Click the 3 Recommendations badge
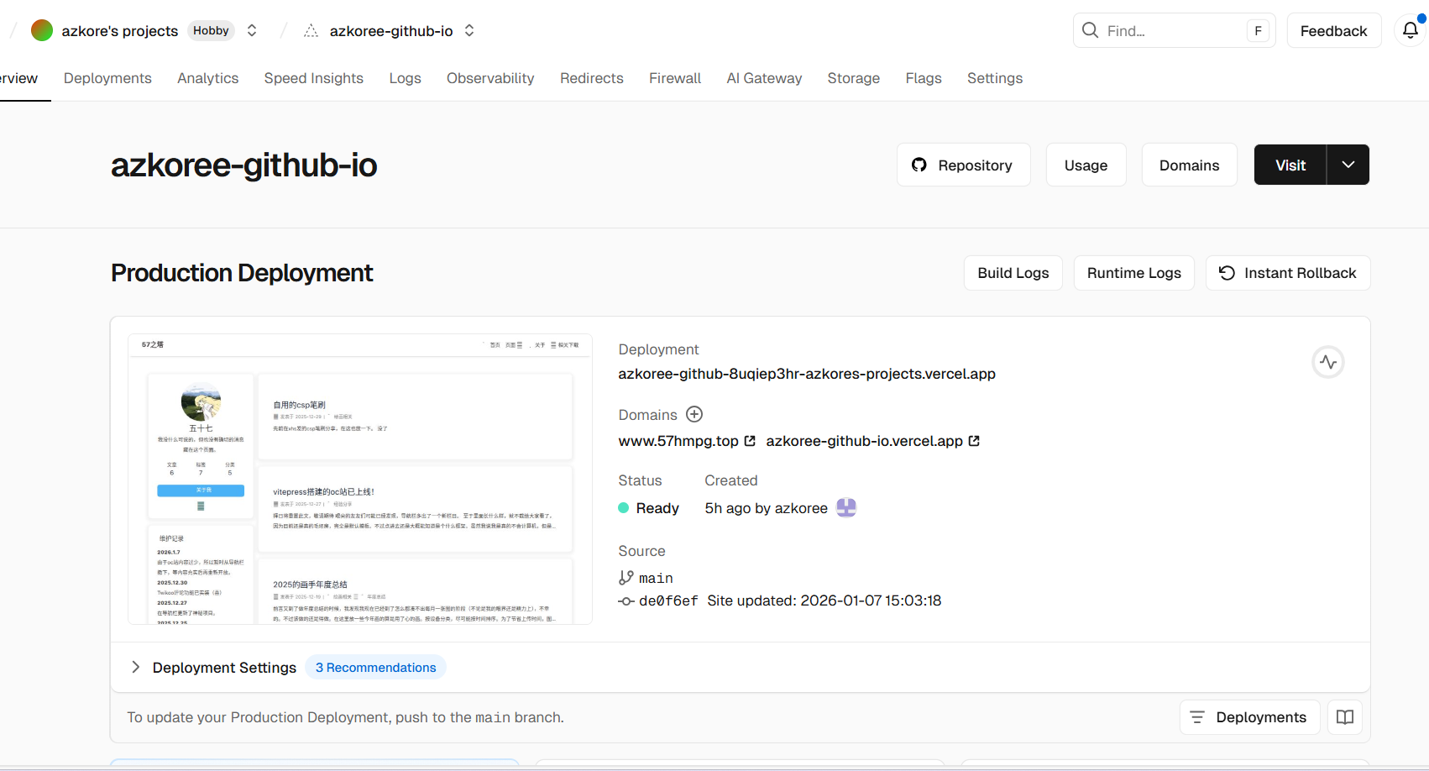This screenshot has width=1429, height=771. coord(375,668)
